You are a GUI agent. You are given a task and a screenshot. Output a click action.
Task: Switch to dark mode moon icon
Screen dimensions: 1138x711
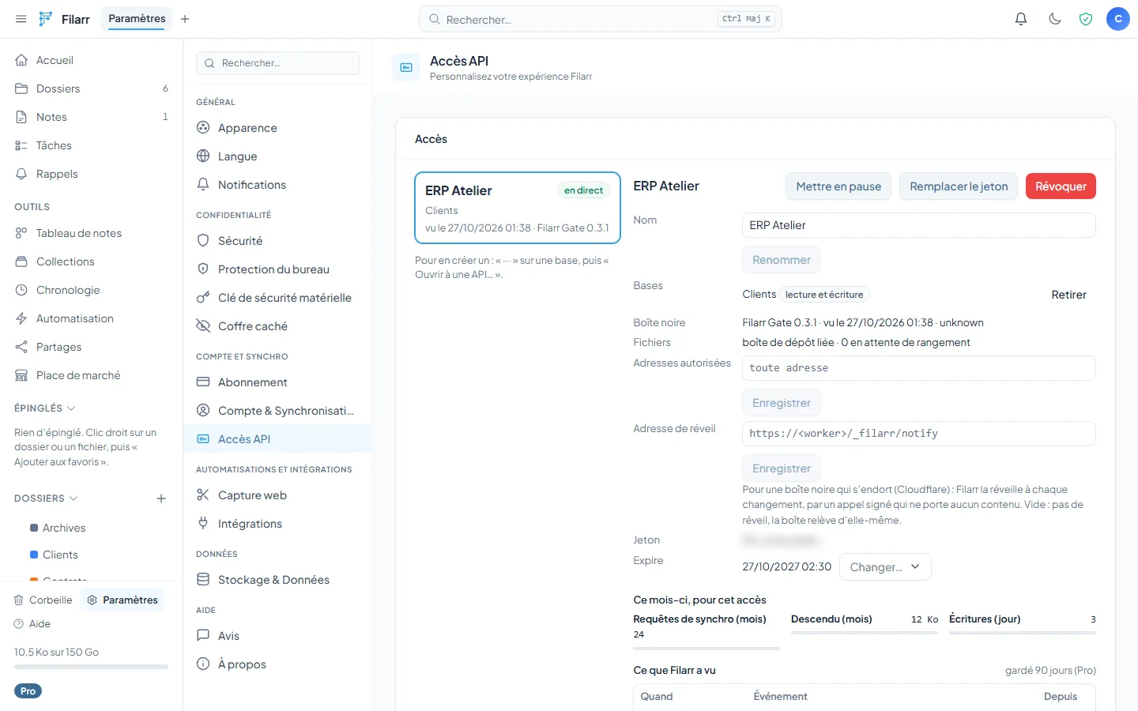[x=1054, y=19]
